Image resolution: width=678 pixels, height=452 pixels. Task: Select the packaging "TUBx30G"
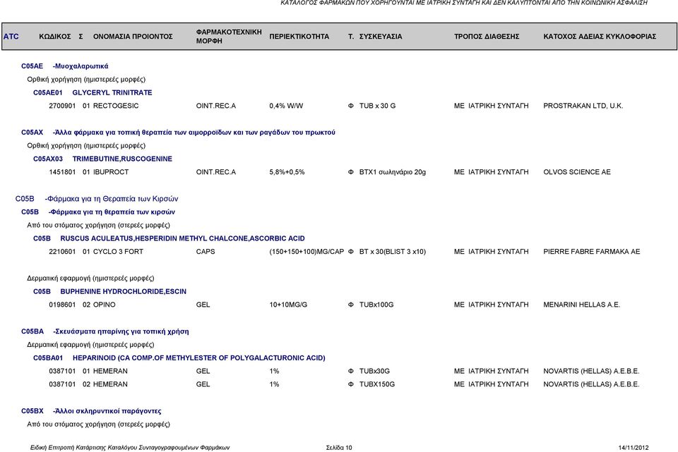[374, 372]
